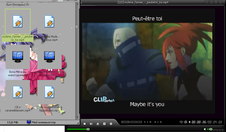Select the Ilona Mitracey новогодняя.flv icon
Viewport: 226px width, 132px height.
point(18,57)
